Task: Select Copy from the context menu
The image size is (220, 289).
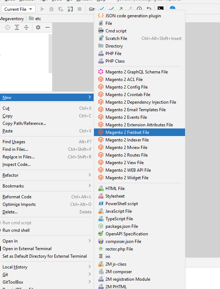Action: [x=47, y=116]
